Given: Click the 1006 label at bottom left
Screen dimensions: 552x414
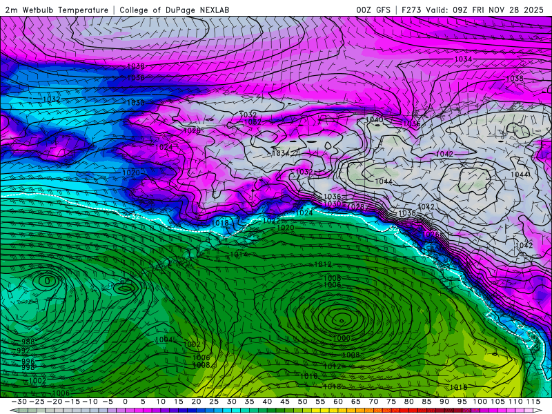Looking at the screenshot, I should point(61,393).
